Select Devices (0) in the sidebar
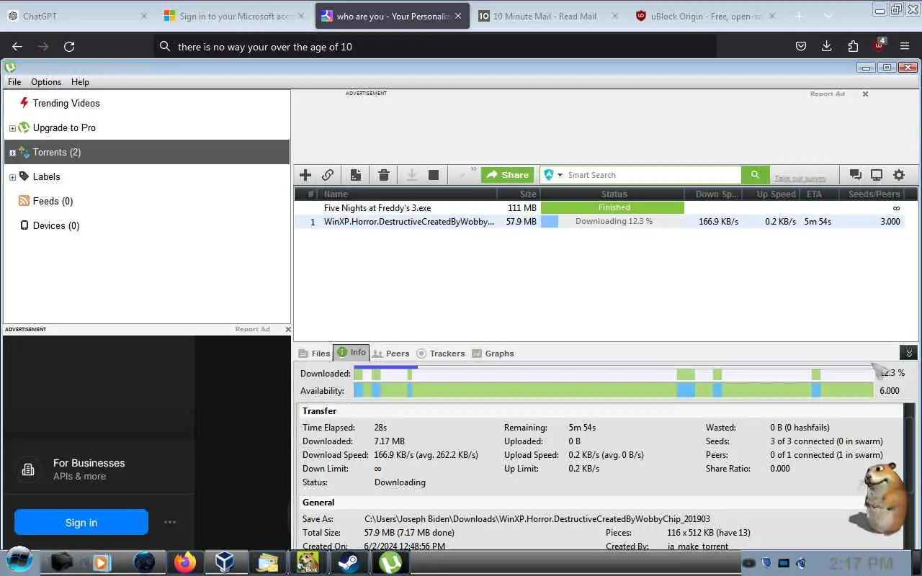Screen dimensions: 922x576 55,225
